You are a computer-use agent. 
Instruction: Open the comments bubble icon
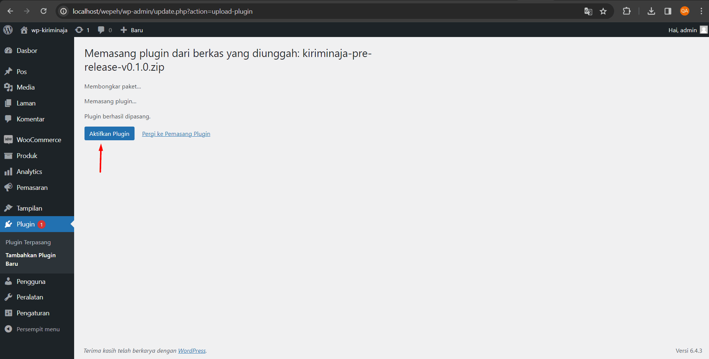pos(101,30)
